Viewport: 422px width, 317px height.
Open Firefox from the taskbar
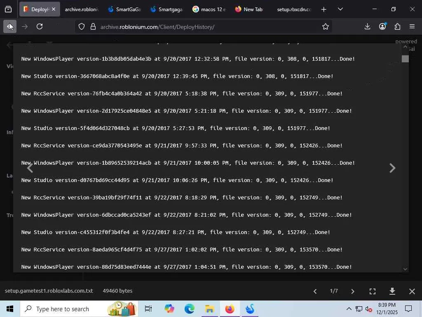click(230, 309)
